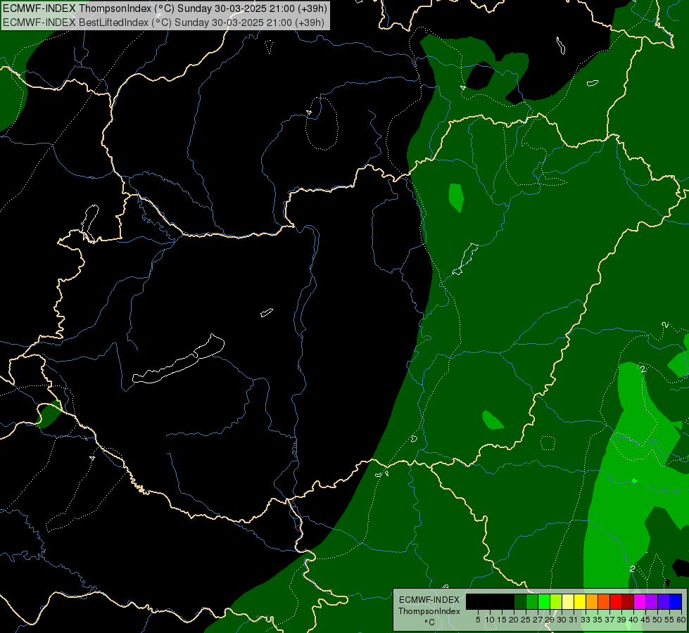689x633 pixels.
Task: Select the ThompsonIndex label inside the legend
Action: point(429,611)
